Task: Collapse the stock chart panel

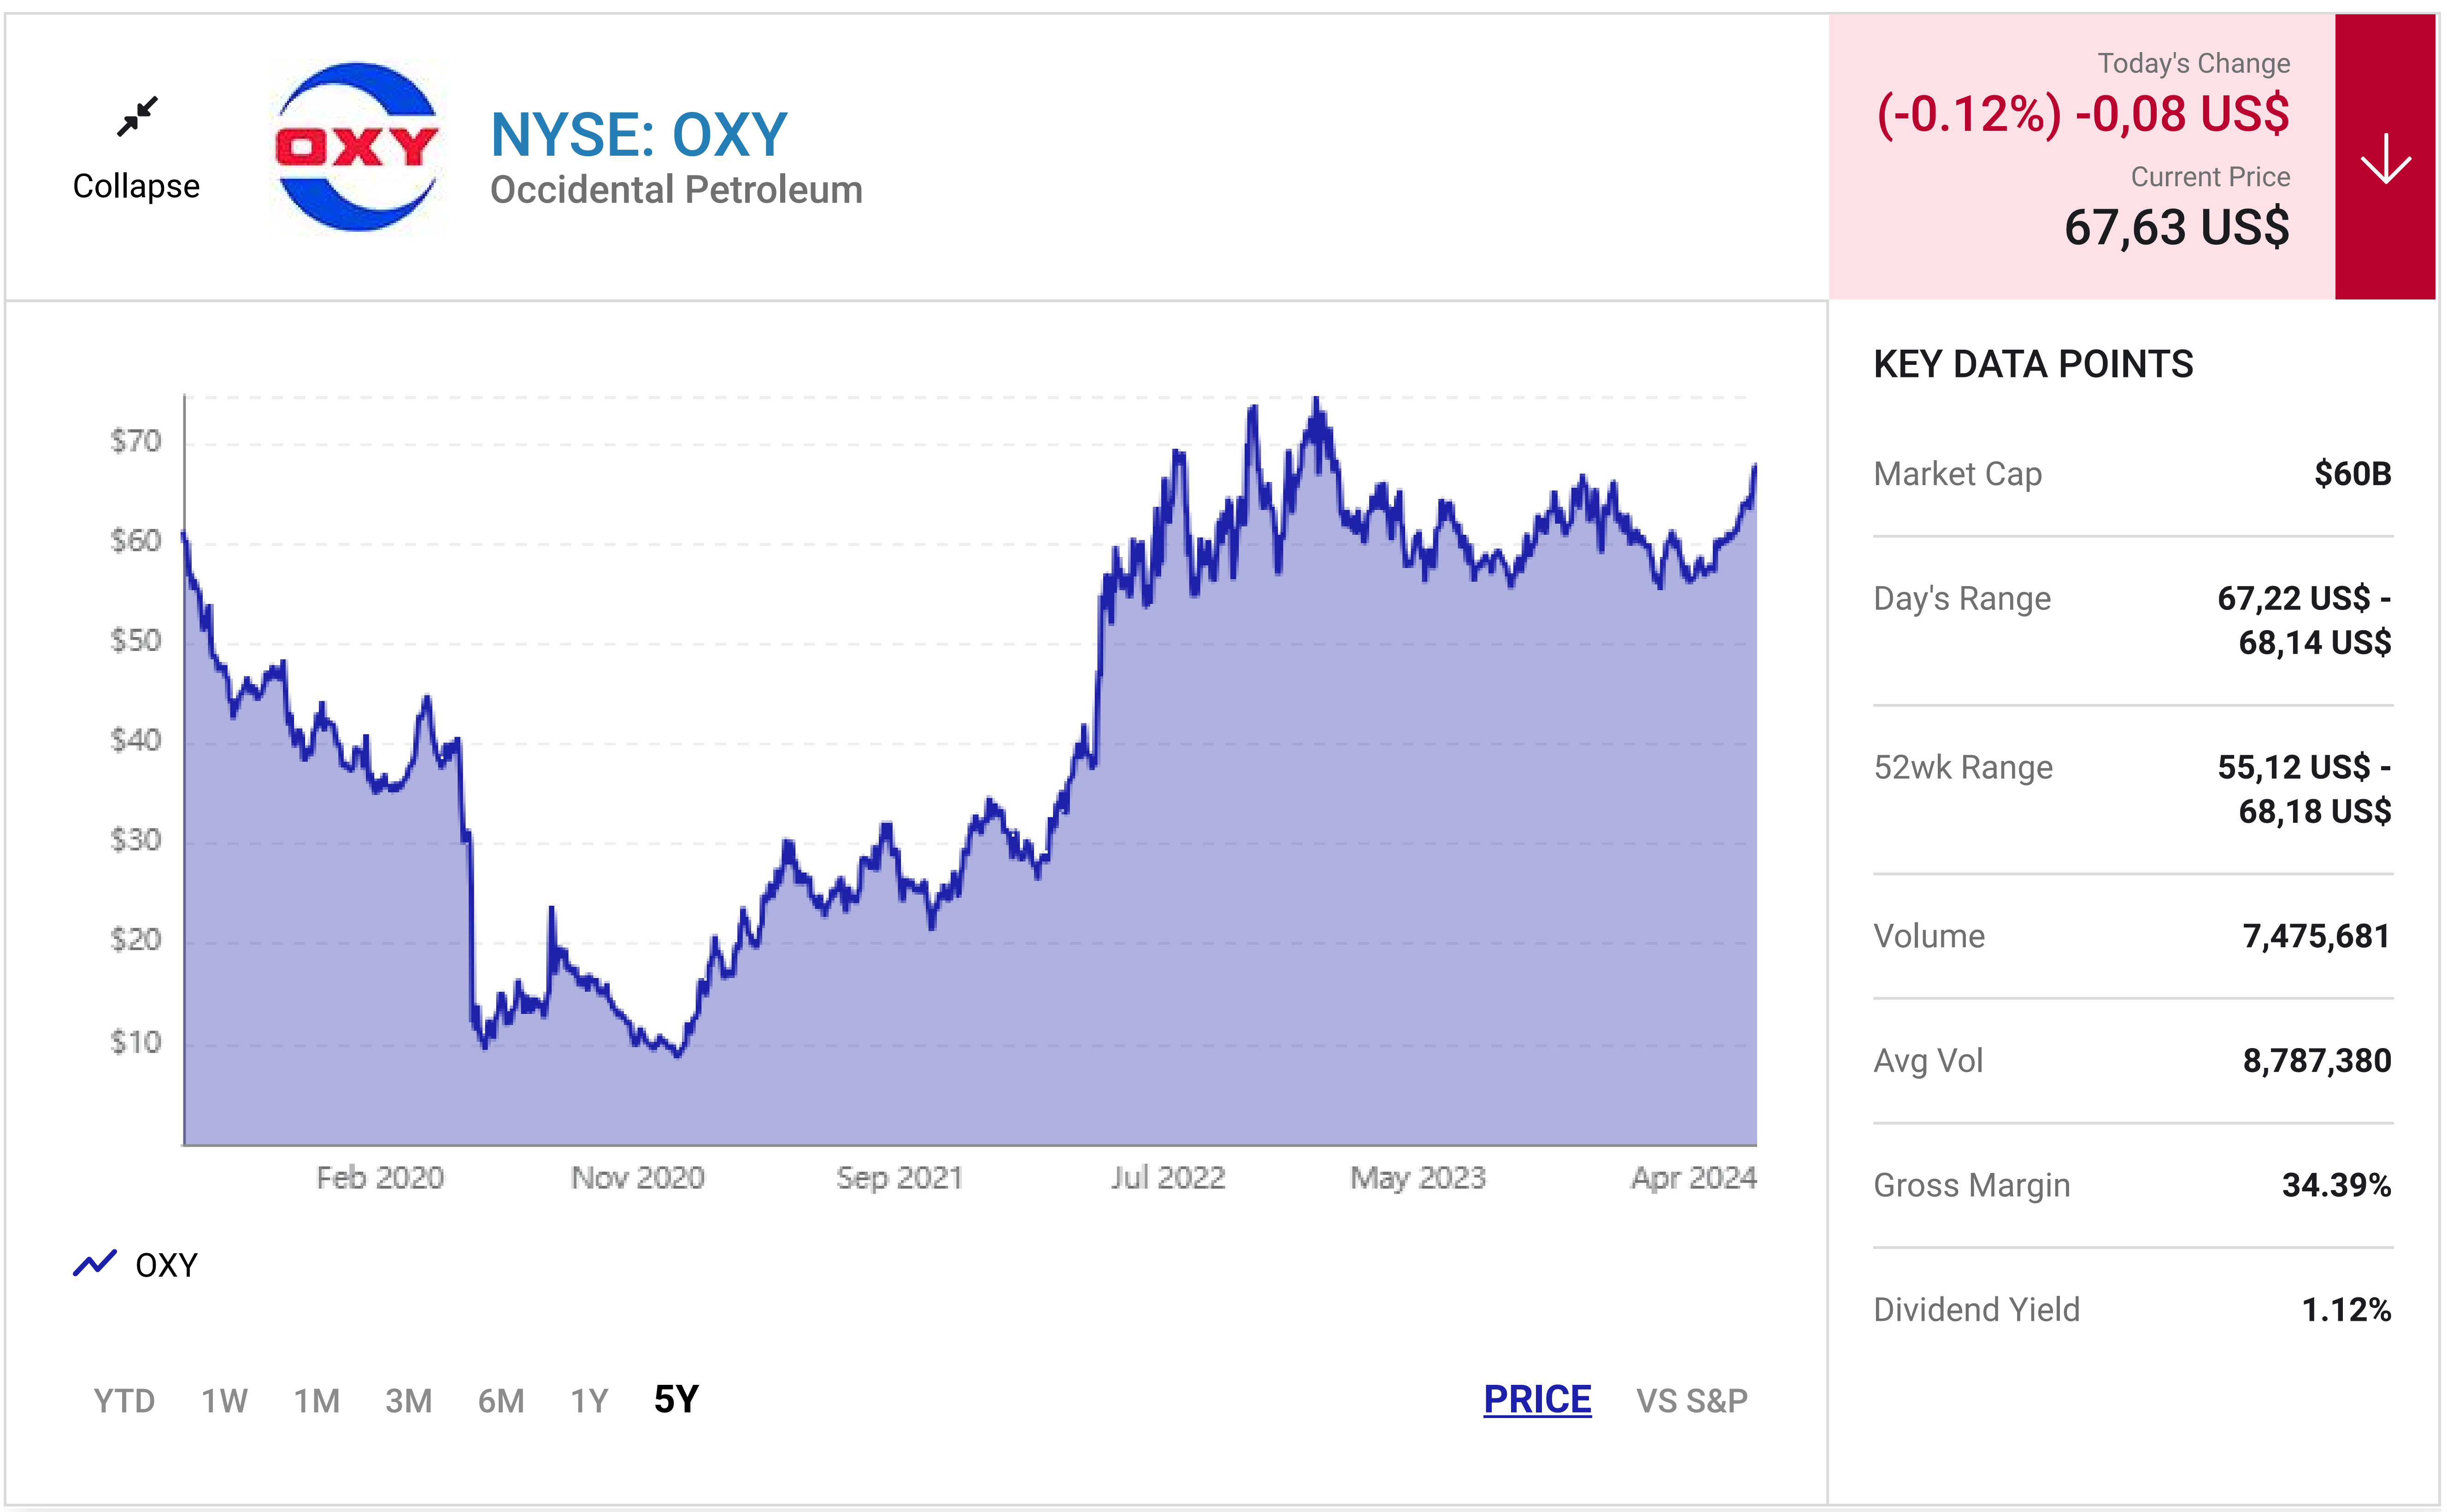Action: [x=136, y=186]
